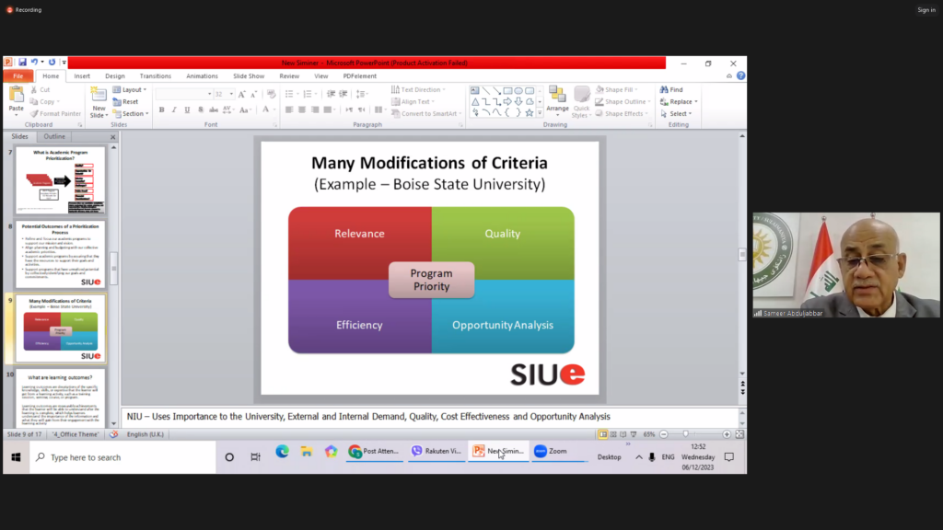Switch to Insert tab
This screenshot has width=943, height=530.
(82, 76)
